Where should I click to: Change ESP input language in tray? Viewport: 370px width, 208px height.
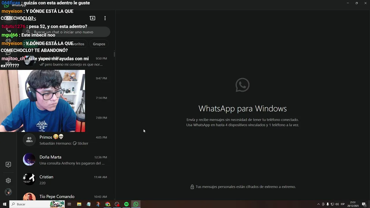[343, 204]
